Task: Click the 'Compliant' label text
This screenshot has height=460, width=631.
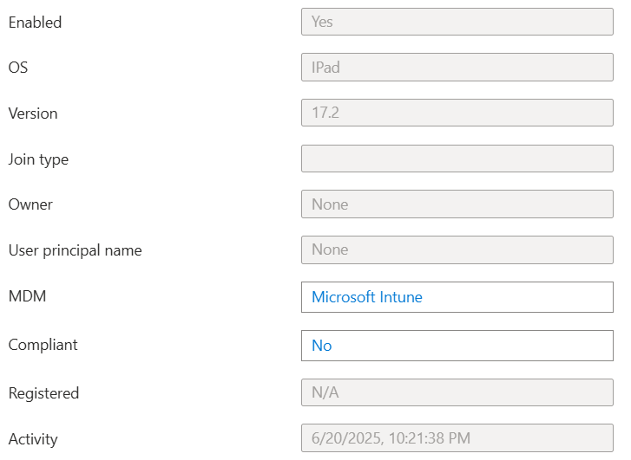Action: pos(43,345)
